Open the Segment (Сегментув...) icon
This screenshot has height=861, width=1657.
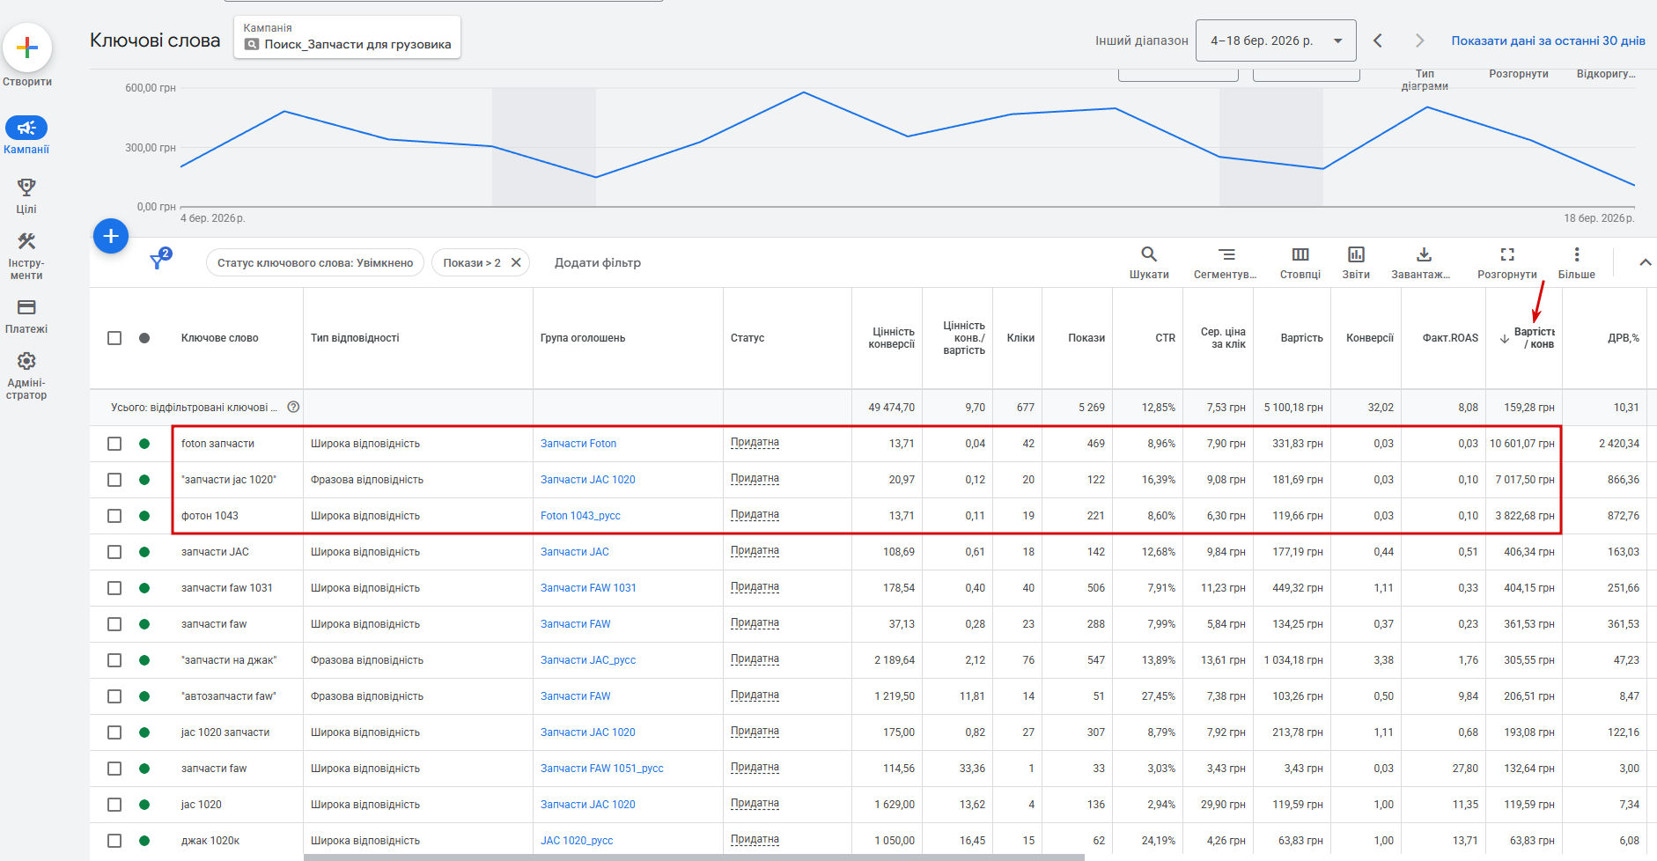[x=1226, y=254]
